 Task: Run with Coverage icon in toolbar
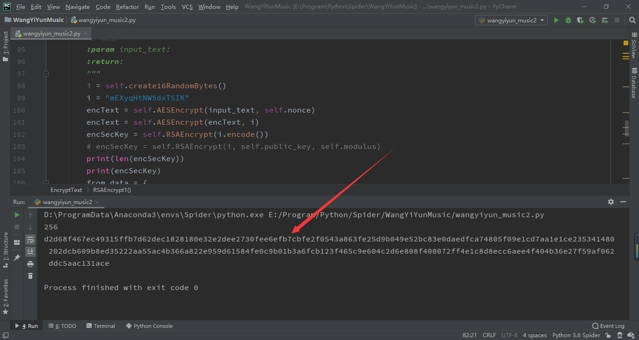(x=581, y=20)
